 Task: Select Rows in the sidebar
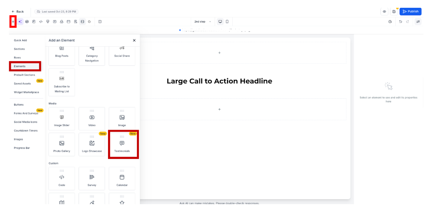pyautogui.click(x=17, y=58)
